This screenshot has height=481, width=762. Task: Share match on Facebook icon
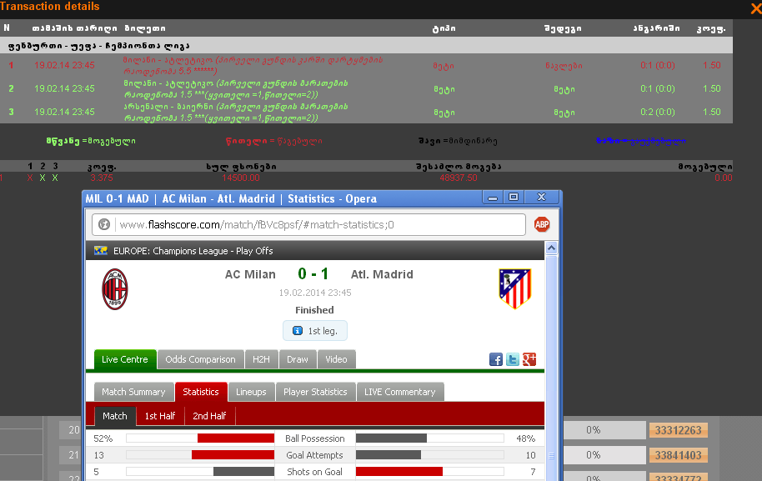click(496, 359)
